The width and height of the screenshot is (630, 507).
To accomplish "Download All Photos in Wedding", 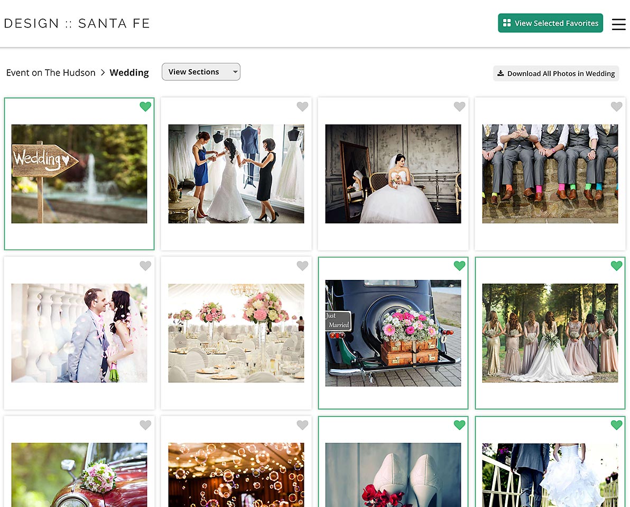I will [x=556, y=73].
